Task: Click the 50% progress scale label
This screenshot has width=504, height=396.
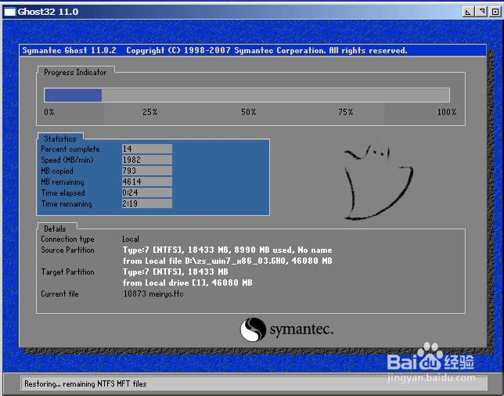Action: [248, 112]
